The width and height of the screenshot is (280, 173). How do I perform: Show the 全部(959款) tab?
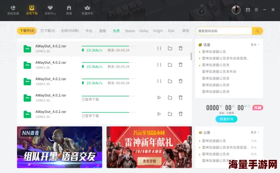pos(70,31)
